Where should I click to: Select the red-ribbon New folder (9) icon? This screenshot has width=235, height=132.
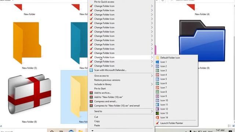pyautogui.click(x=29, y=95)
